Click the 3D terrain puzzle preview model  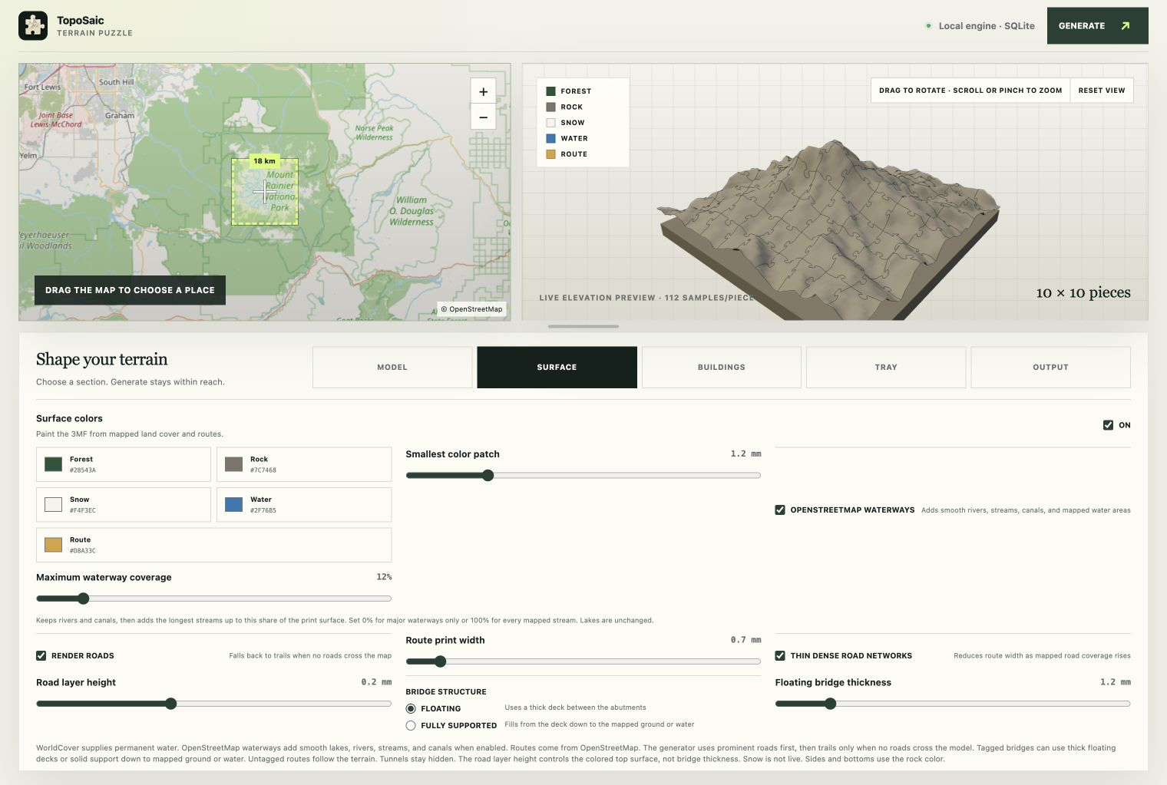(x=829, y=230)
